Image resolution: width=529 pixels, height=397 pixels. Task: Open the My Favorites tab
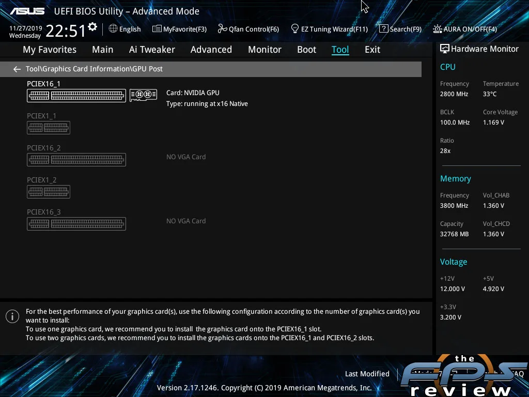(x=50, y=50)
